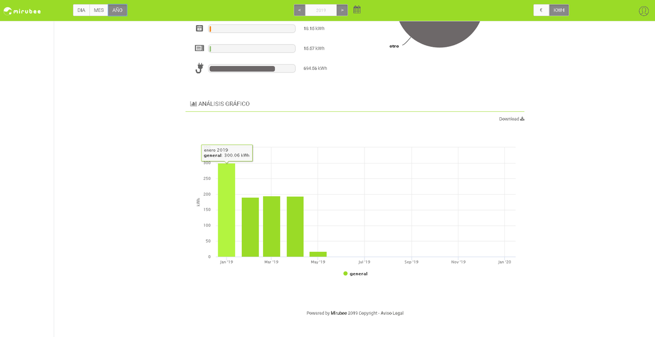Select the May 2019 bar
Image resolution: width=655 pixels, height=337 pixels.
[x=318, y=254]
